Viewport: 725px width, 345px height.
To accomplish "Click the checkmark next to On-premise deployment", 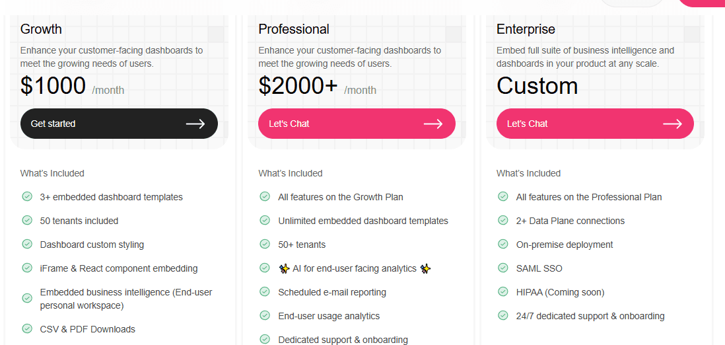I will (502, 244).
